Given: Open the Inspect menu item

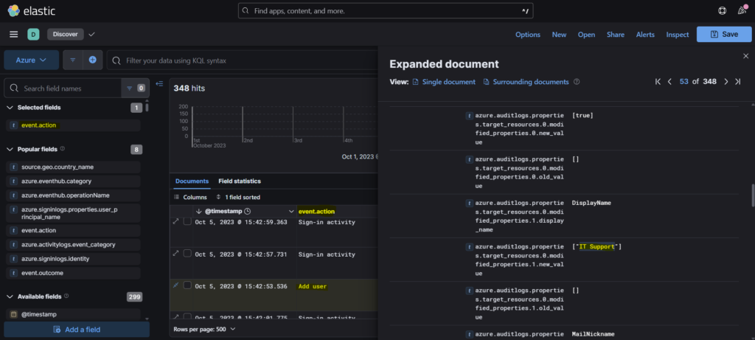Looking at the screenshot, I should point(677,35).
